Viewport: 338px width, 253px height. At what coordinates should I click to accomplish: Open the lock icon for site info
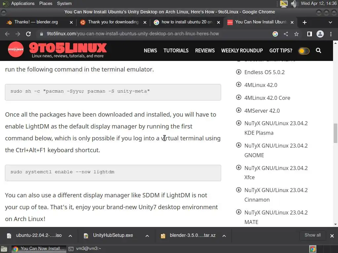(41, 34)
